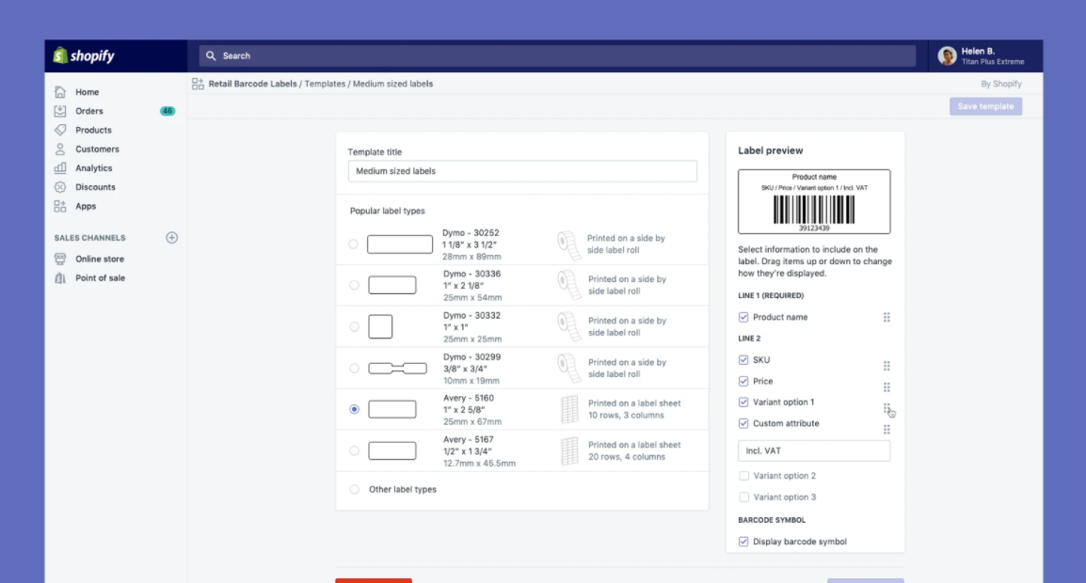
Task: Click the Shopify logo
Action: pyautogui.click(x=84, y=55)
